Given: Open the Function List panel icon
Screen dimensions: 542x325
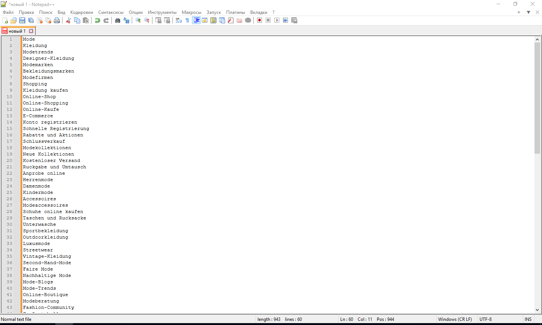Looking at the screenshot, I should (x=231, y=20).
